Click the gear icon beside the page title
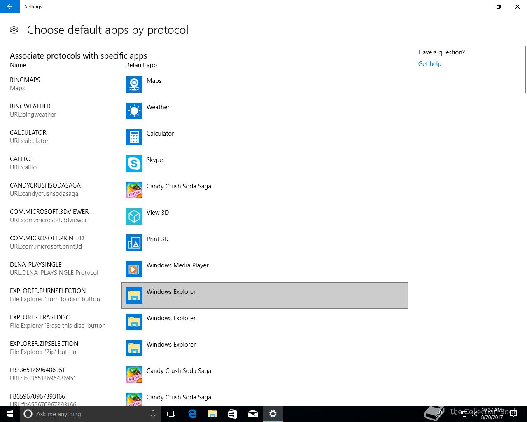The width and height of the screenshot is (527, 422). point(14,30)
